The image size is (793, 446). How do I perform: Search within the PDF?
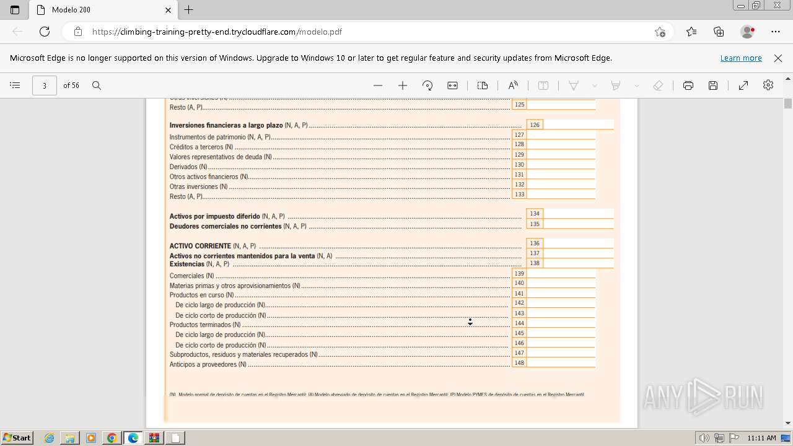[x=97, y=85]
